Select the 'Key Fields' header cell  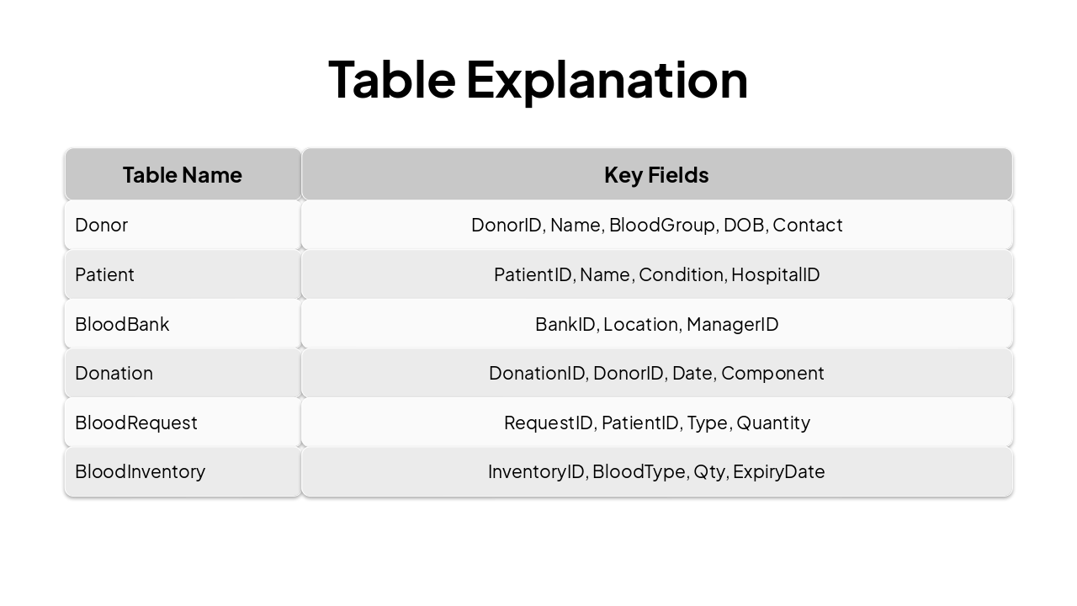point(656,174)
